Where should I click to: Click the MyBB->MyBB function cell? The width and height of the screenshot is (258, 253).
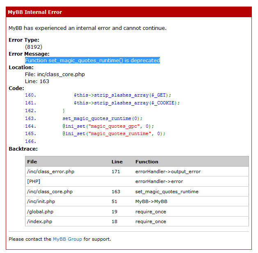click(x=151, y=201)
